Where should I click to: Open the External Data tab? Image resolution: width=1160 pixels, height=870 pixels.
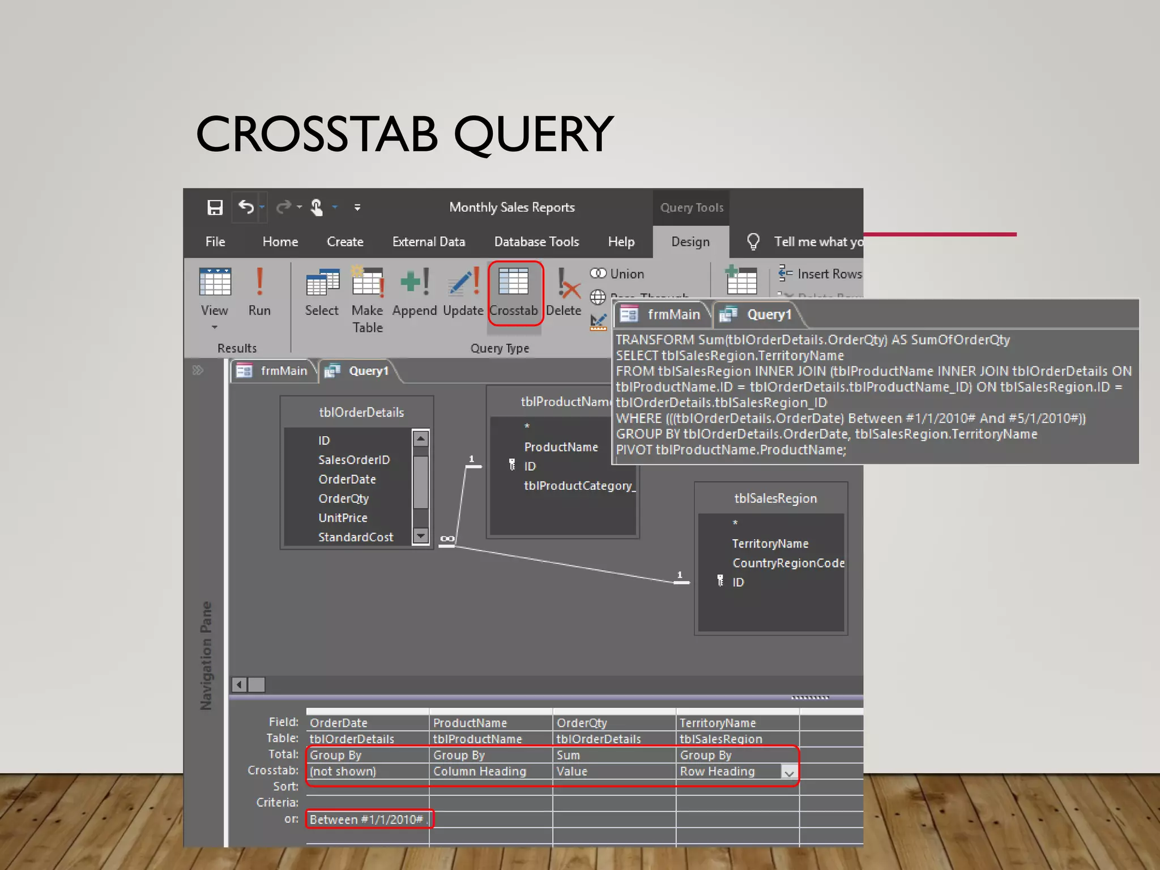pyautogui.click(x=429, y=242)
